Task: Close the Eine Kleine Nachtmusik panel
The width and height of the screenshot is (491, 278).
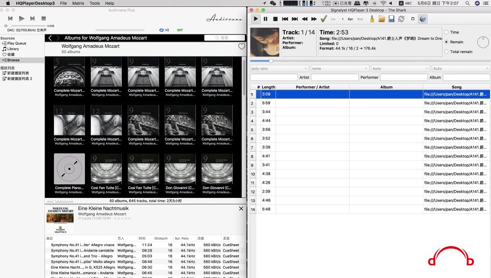Action: tap(241, 208)
